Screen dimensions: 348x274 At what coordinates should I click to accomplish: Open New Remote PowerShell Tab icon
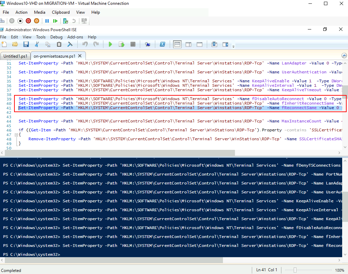147,44
